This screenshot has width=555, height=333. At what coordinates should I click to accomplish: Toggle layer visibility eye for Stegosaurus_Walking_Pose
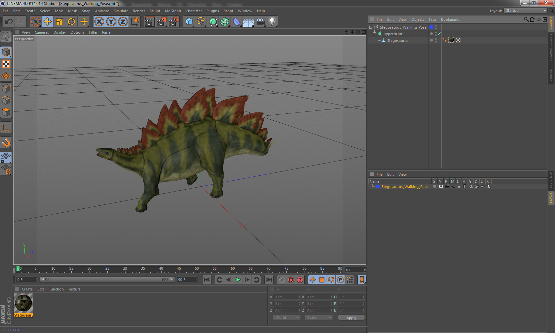click(x=441, y=186)
